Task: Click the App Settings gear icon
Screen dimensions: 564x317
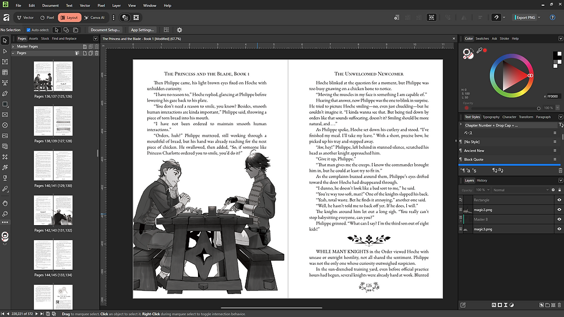Action: [x=180, y=30]
